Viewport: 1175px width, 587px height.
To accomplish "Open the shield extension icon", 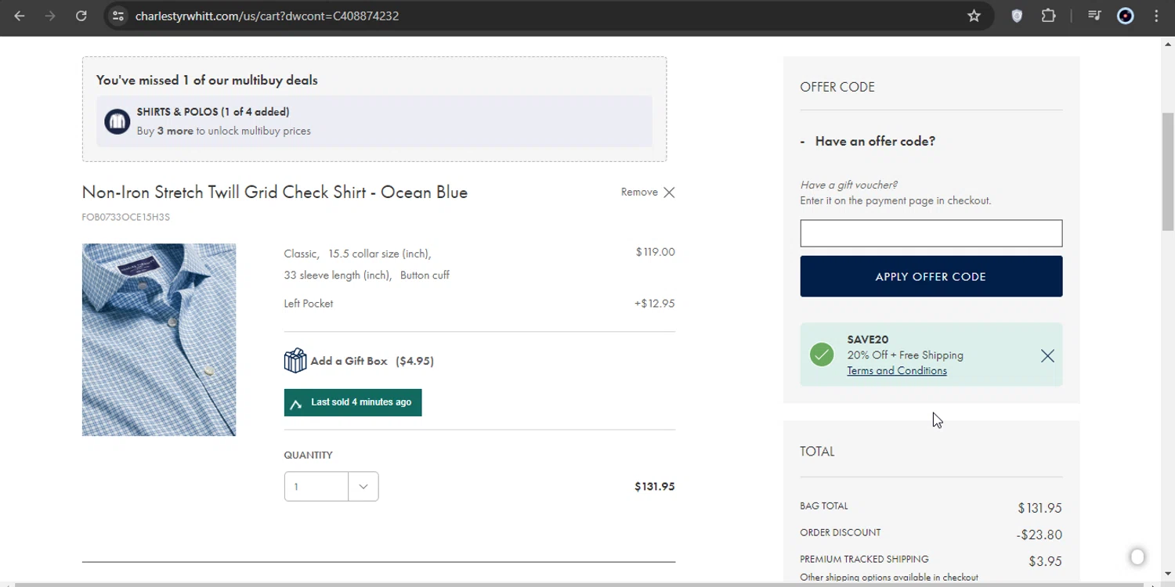I will point(1017,16).
